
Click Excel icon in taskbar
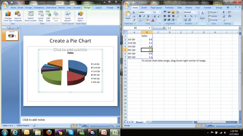tap(115, 132)
